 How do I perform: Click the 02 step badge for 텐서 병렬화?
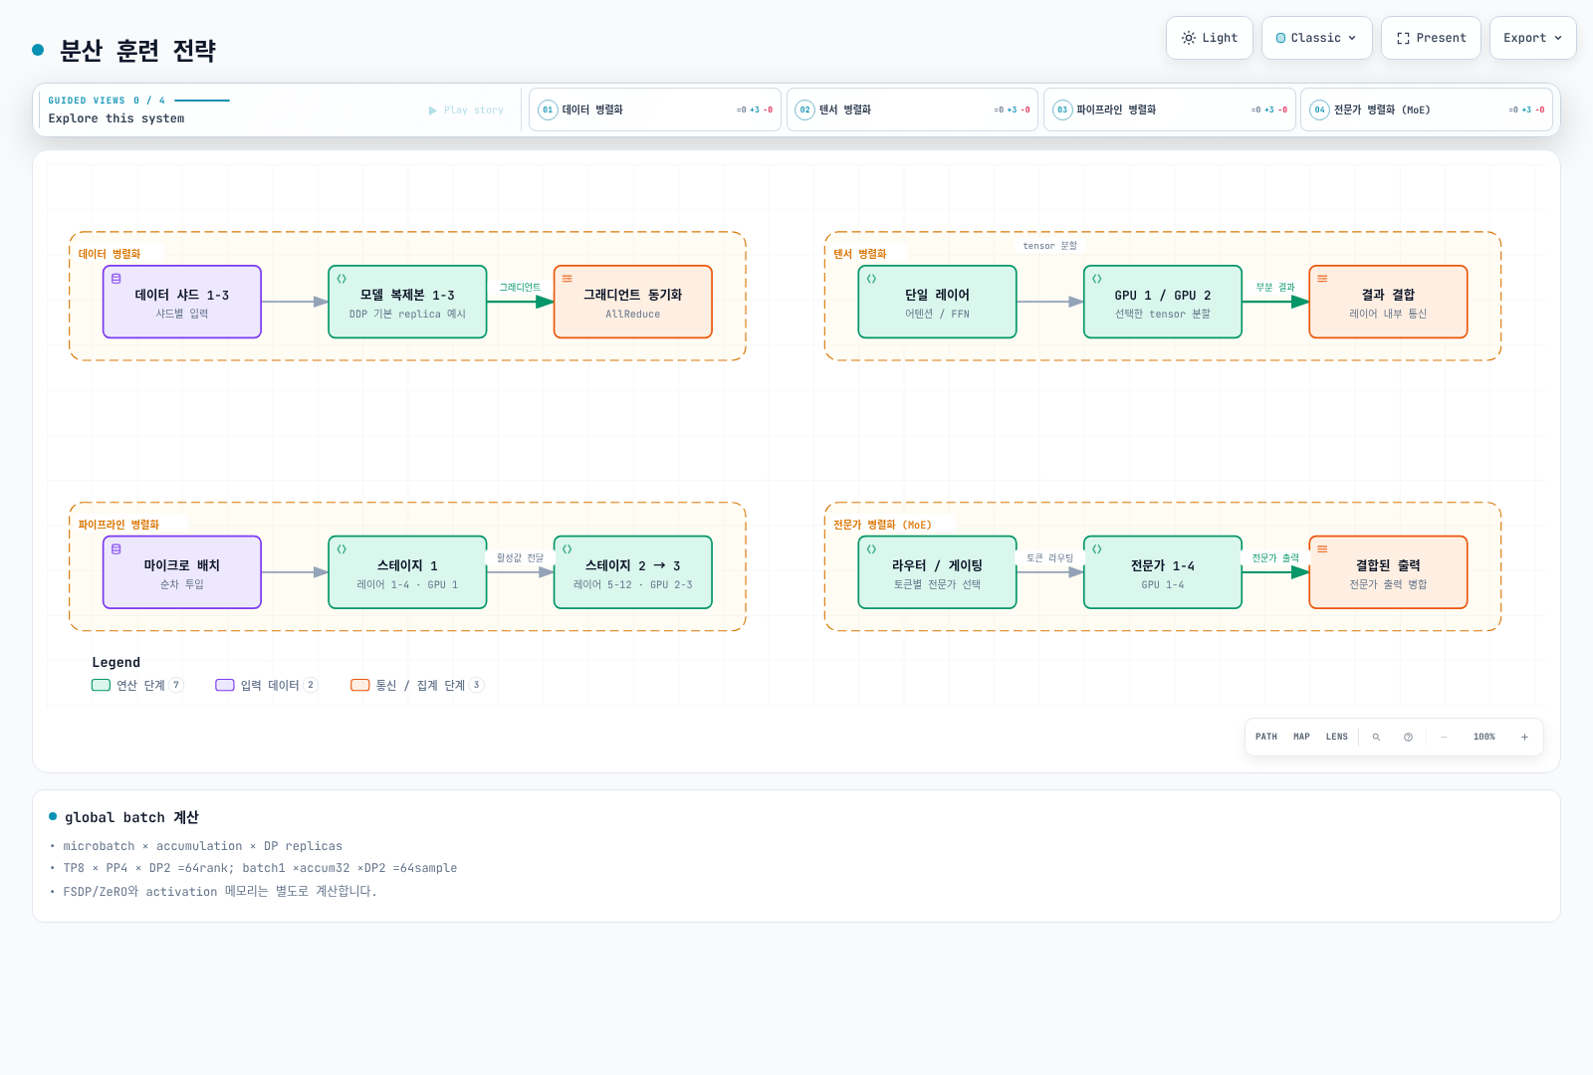pos(805,109)
